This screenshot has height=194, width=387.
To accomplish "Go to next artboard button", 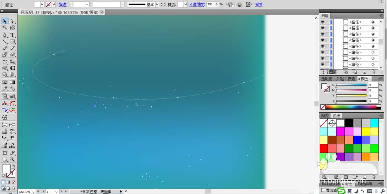I will pyautogui.click(x=62, y=191).
